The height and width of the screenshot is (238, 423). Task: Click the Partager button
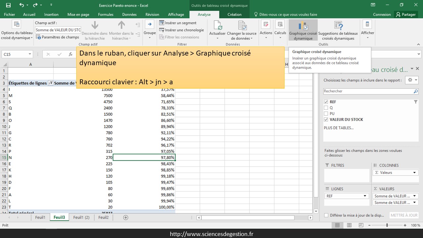point(406,15)
